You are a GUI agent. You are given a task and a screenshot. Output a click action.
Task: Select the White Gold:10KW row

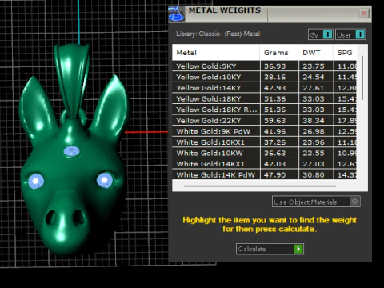coord(265,154)
